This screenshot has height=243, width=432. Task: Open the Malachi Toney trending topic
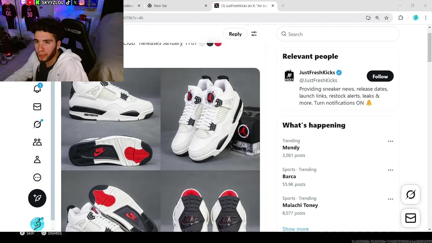pos(300,205)
